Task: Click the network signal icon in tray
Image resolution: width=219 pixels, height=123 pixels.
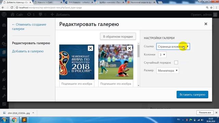Action: pyautogui.click(x=198, y=120)
